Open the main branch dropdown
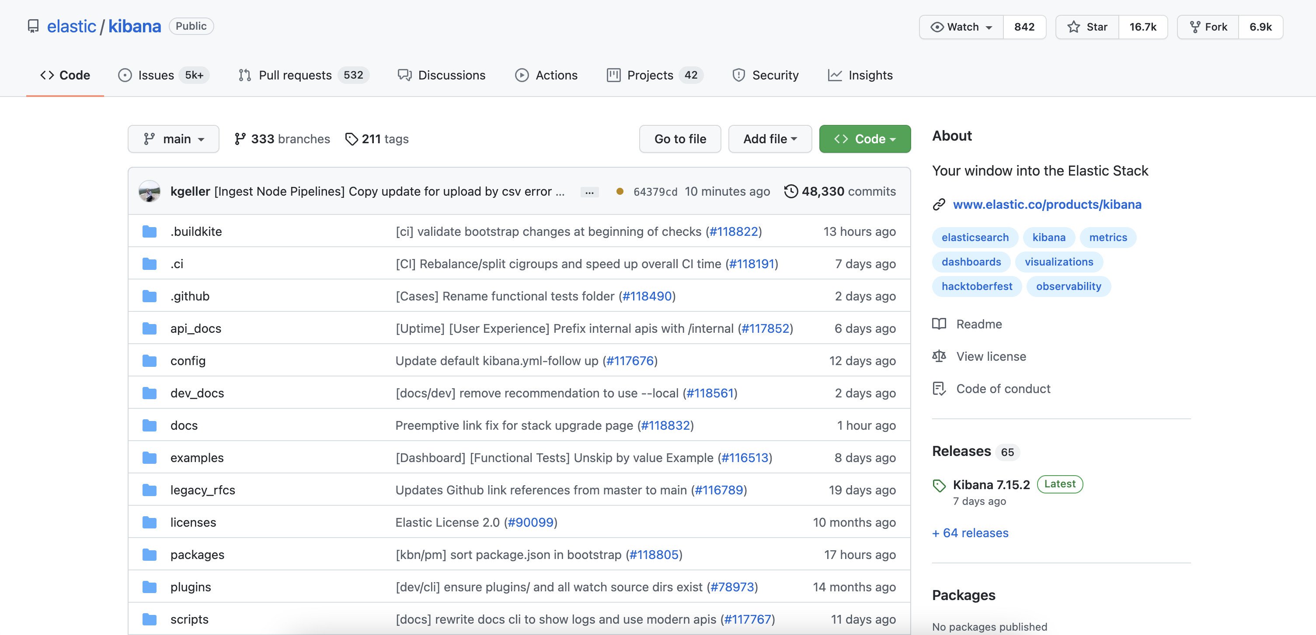Viewport: 1316px width, 635px height. click(x=173, y=139)
